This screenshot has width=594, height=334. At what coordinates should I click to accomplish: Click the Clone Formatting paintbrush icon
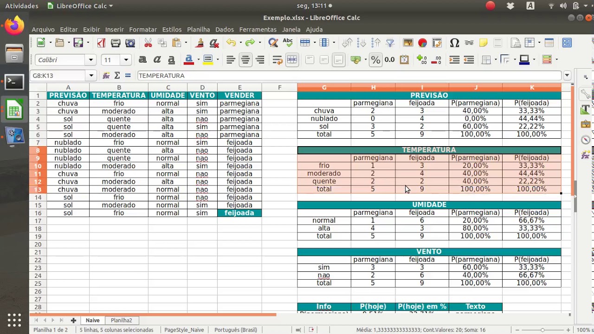tap(200, 43)
